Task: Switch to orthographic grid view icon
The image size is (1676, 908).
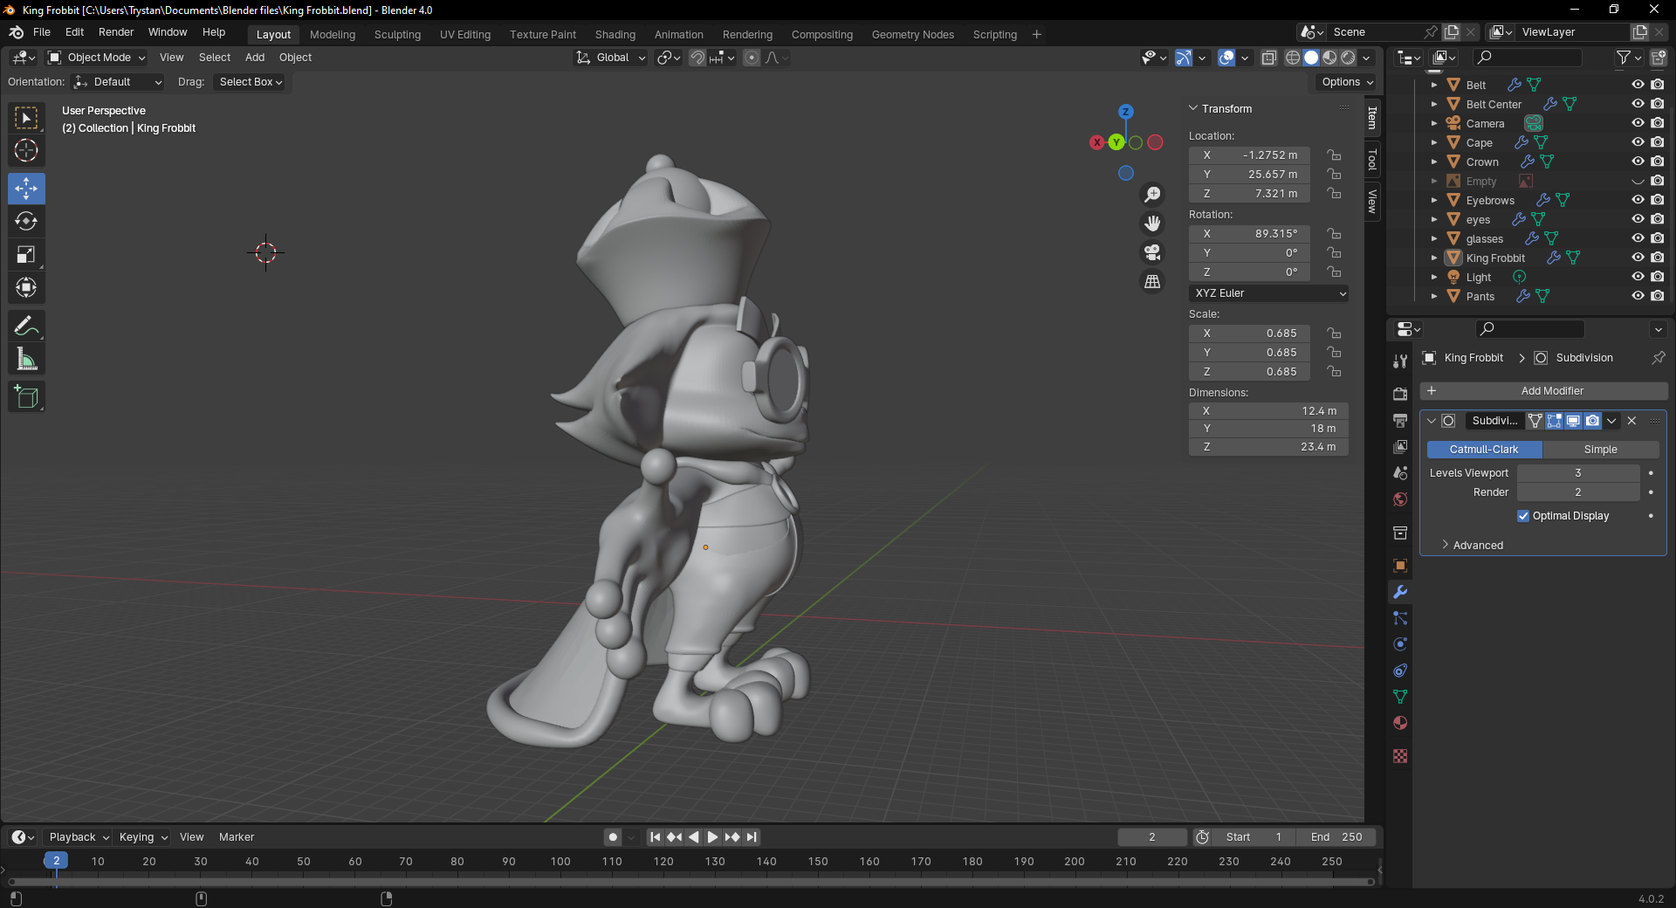Action: point(1152,281)
